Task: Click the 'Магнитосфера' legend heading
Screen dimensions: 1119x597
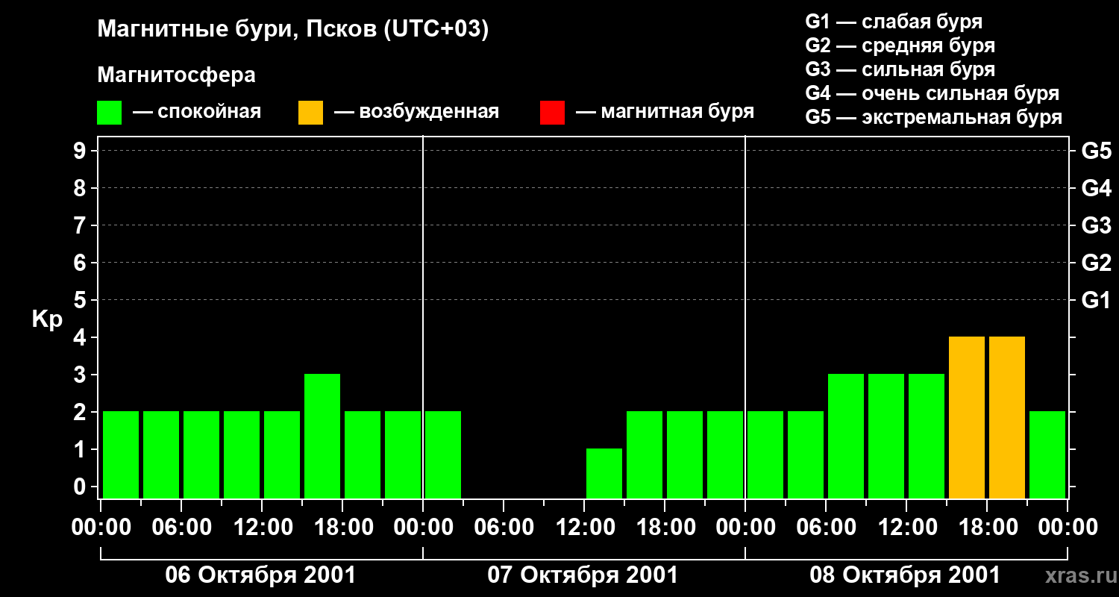Action: [x=176, y=75]
